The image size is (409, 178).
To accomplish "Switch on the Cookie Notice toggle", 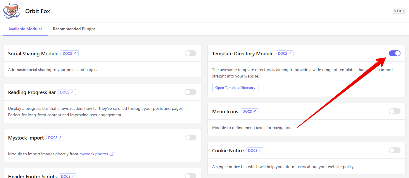I will coord(394,150).
